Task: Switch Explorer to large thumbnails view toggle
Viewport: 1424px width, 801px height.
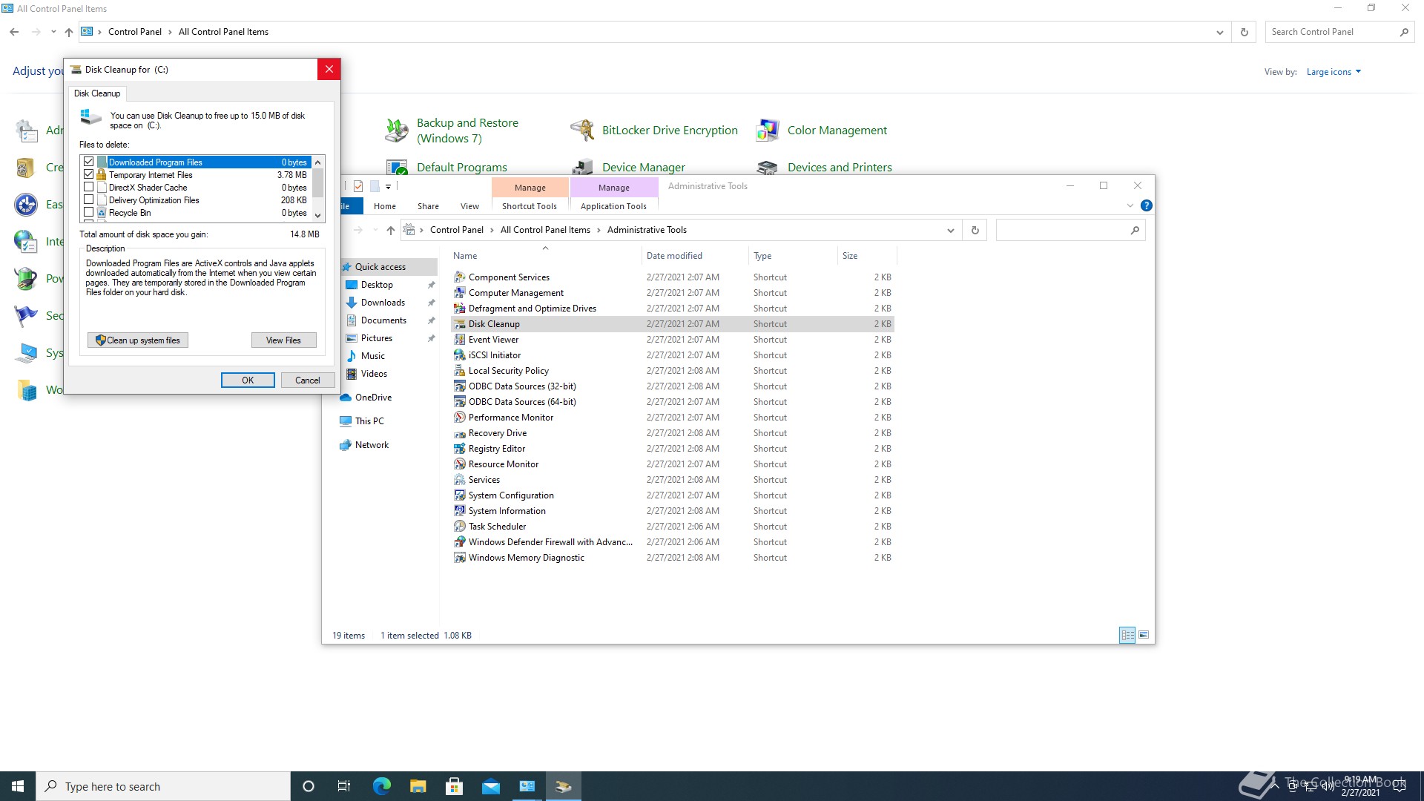Action: pyautogui.click(x=1144, y=635)
